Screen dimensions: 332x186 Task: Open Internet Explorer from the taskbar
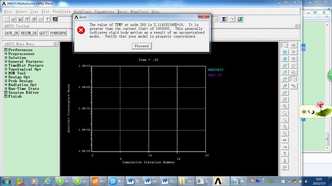click(48, 181)
